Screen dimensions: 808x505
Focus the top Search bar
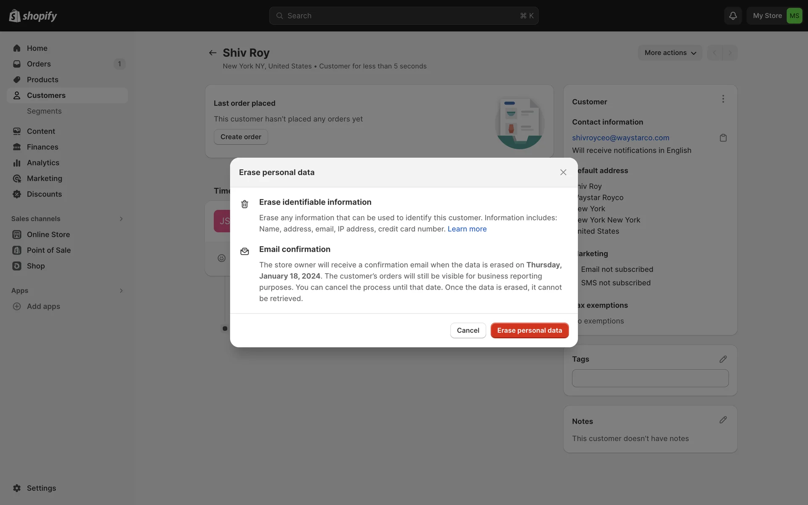point(404,16)
